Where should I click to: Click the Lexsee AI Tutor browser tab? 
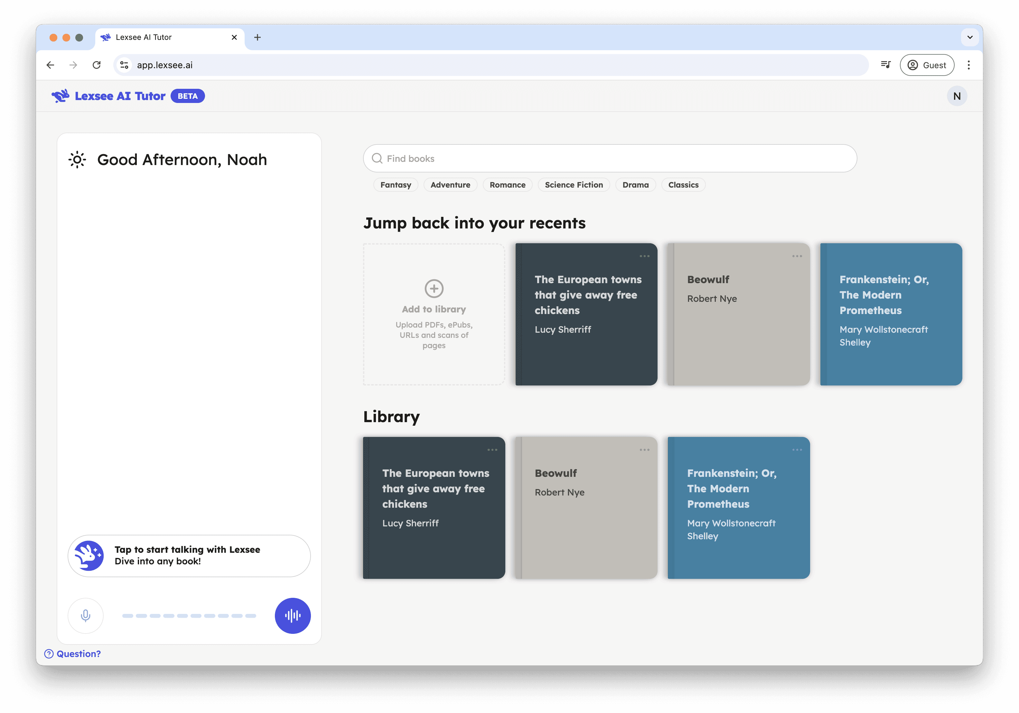point(170,37)
